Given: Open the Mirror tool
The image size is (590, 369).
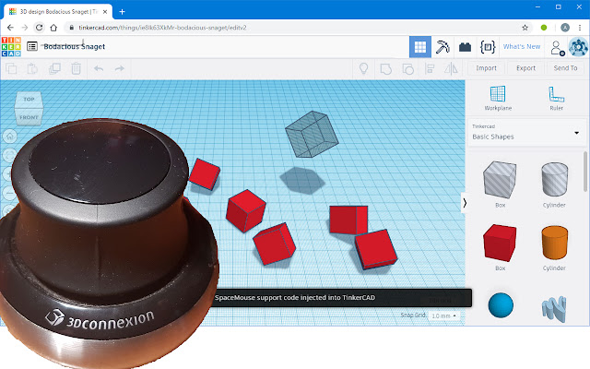Looking at the screenshot, I should click(451, 68).
